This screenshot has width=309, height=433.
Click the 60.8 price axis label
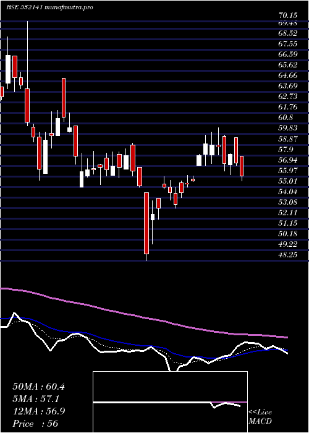pyautogui.click(x=286, y=118)
